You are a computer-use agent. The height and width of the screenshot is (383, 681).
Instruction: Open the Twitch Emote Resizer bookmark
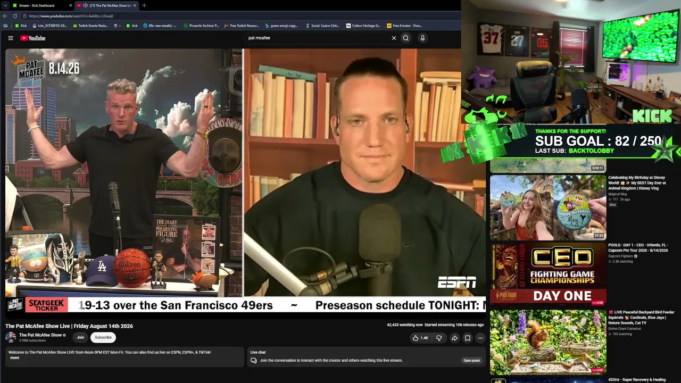[90, 26]
